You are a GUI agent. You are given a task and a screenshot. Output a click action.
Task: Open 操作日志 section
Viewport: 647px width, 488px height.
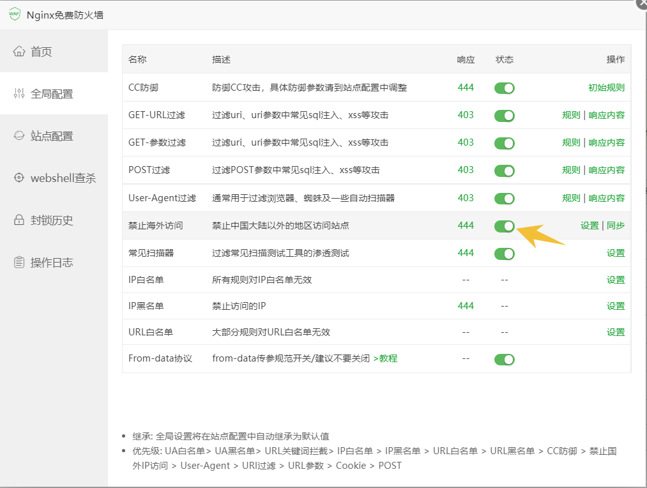coord(54,263)
